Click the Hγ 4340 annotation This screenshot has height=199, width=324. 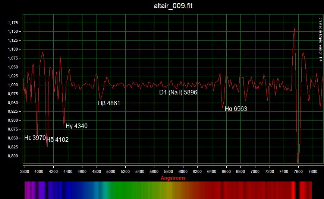(76, 126)
